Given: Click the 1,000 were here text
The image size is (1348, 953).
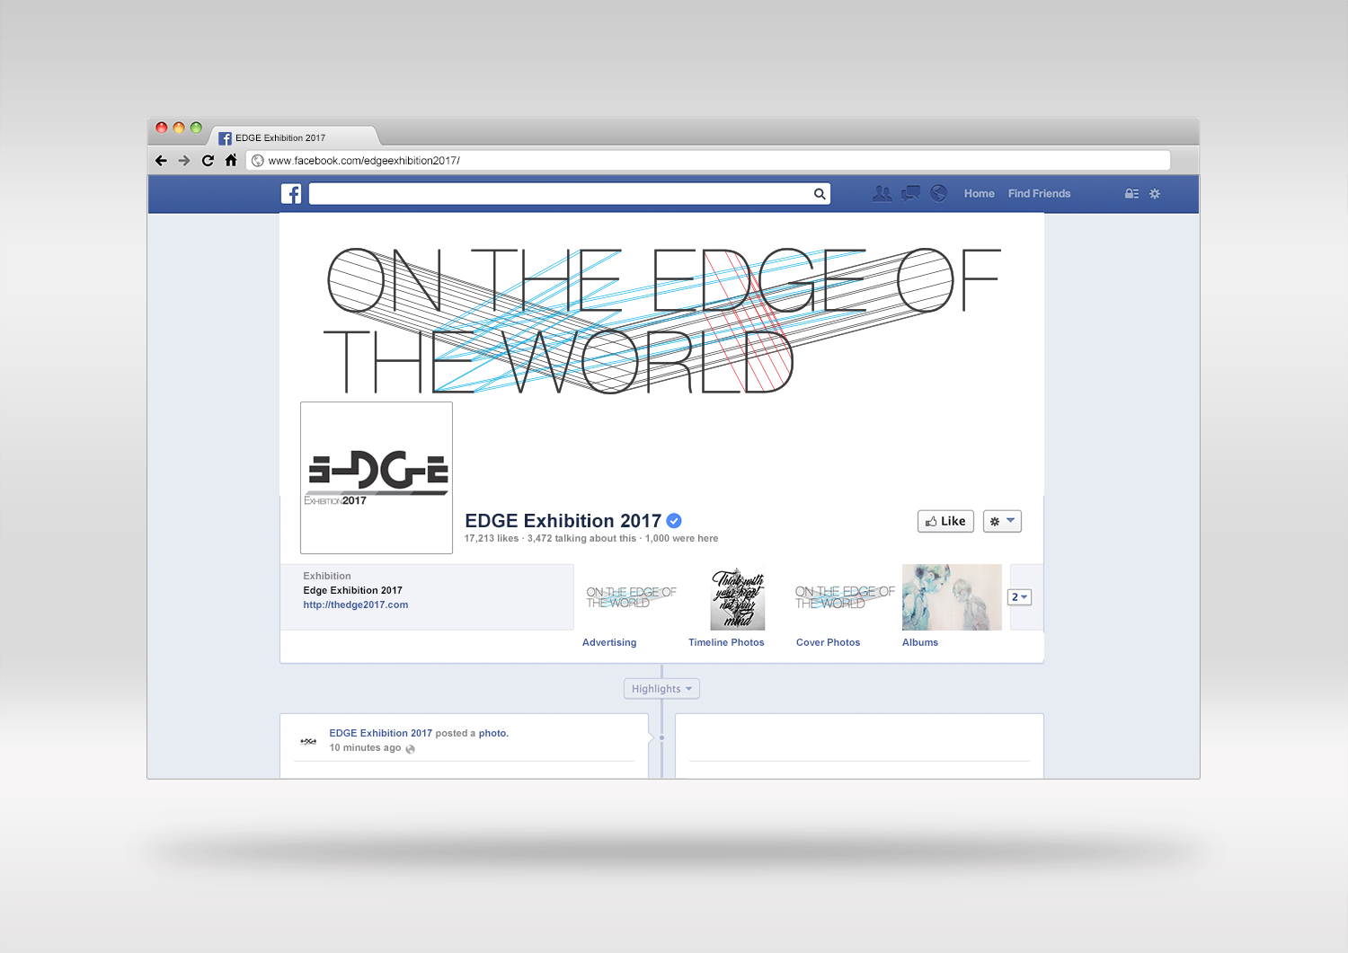Looking at the screenshot, I should coord(681,539).
